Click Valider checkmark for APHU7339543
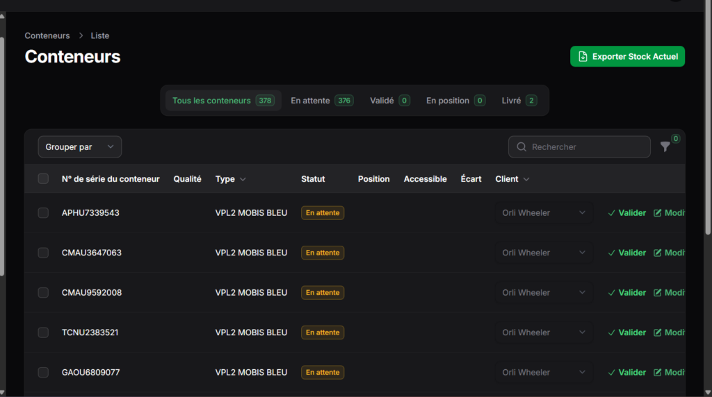This screenshot has width=712, height=397. (612, 213)
